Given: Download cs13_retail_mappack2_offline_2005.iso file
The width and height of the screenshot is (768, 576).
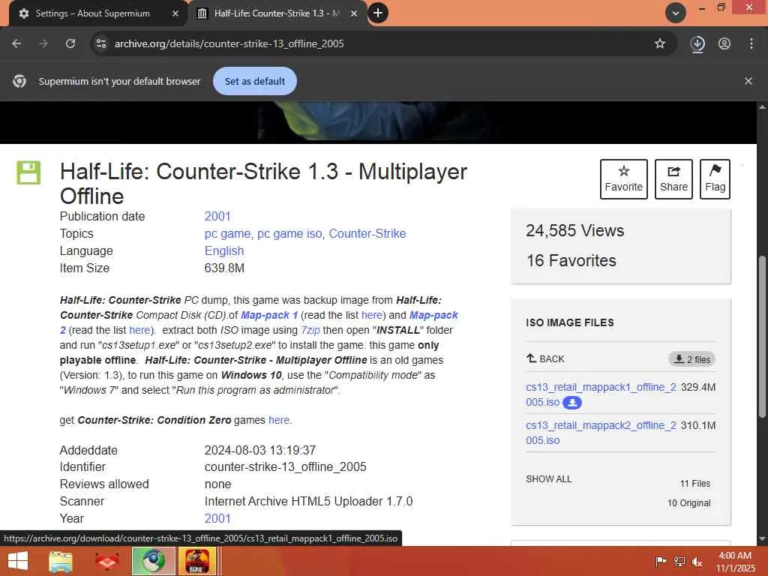Looking at the screenshot, I should pyautogui.click(x=601, y=426).
